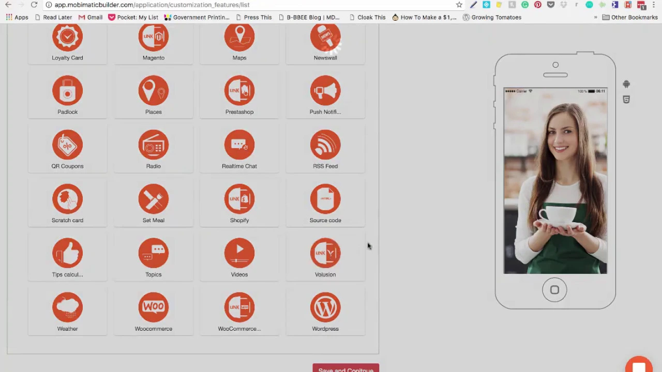Choose the Newswall feature icon
Viewport: 662px width, 372px height.
pos(325,37)
